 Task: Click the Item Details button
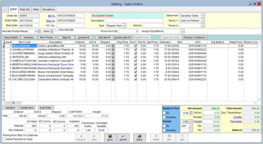pos(11,37)
